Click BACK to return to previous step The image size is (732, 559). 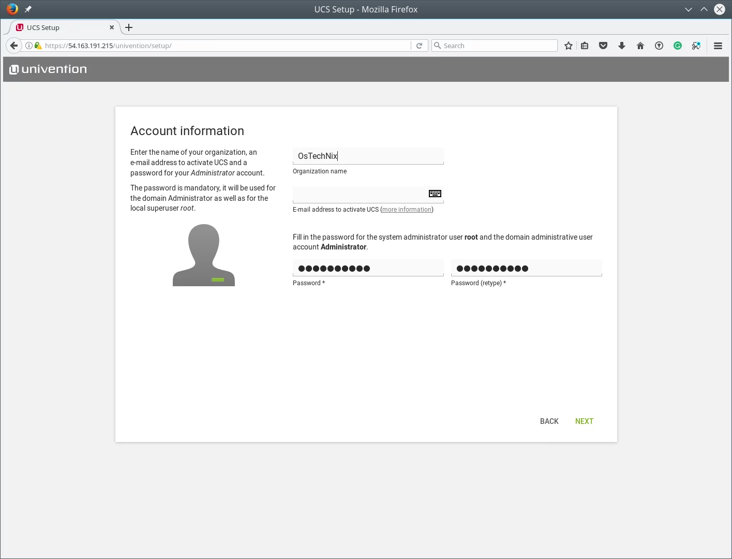click(x=549, y=421)
